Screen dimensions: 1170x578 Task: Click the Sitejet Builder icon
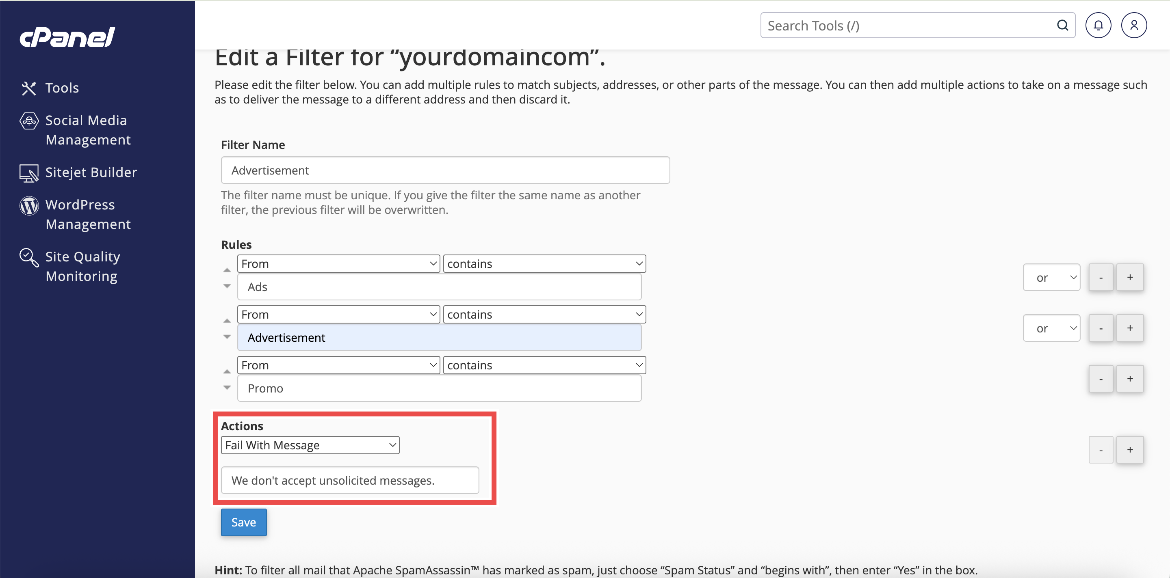click(29, 173)
